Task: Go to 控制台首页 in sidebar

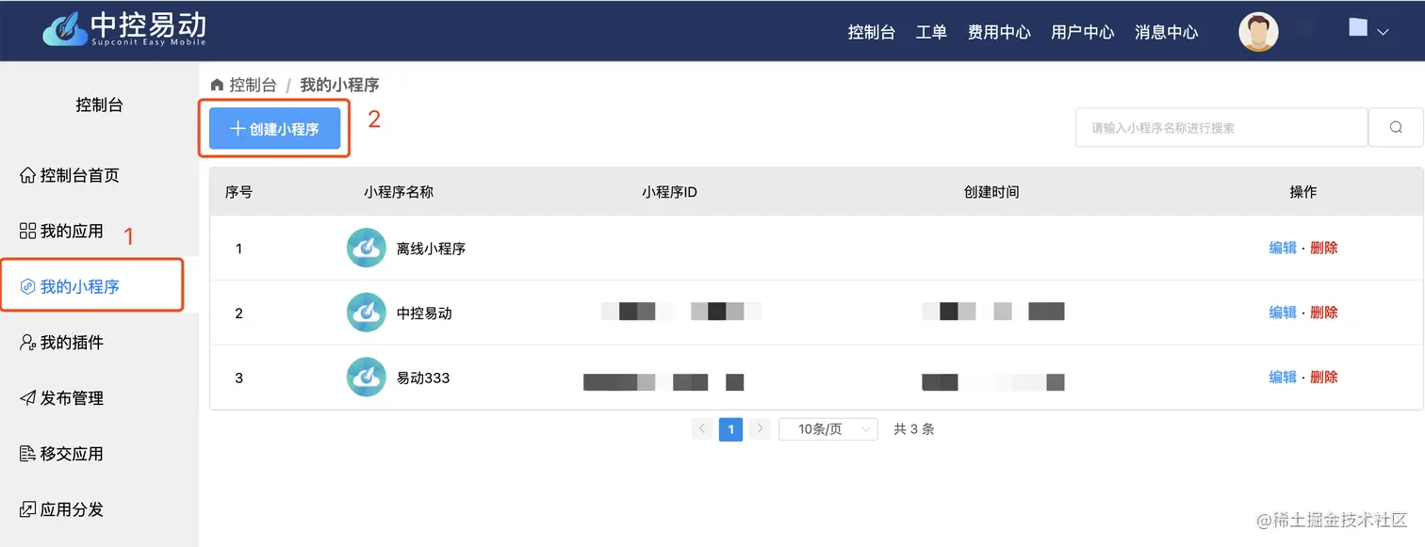Action: (x=70, y=175)
